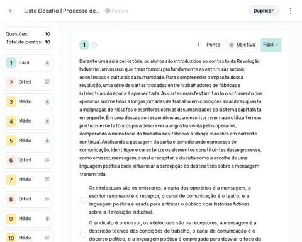Click the radio icon inside the Objetiva box

(232, 45)
